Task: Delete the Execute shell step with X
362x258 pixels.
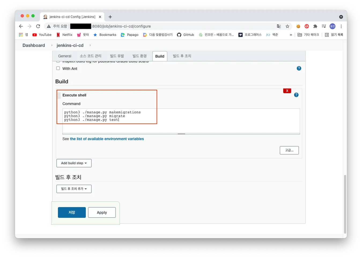Action: 287,91
